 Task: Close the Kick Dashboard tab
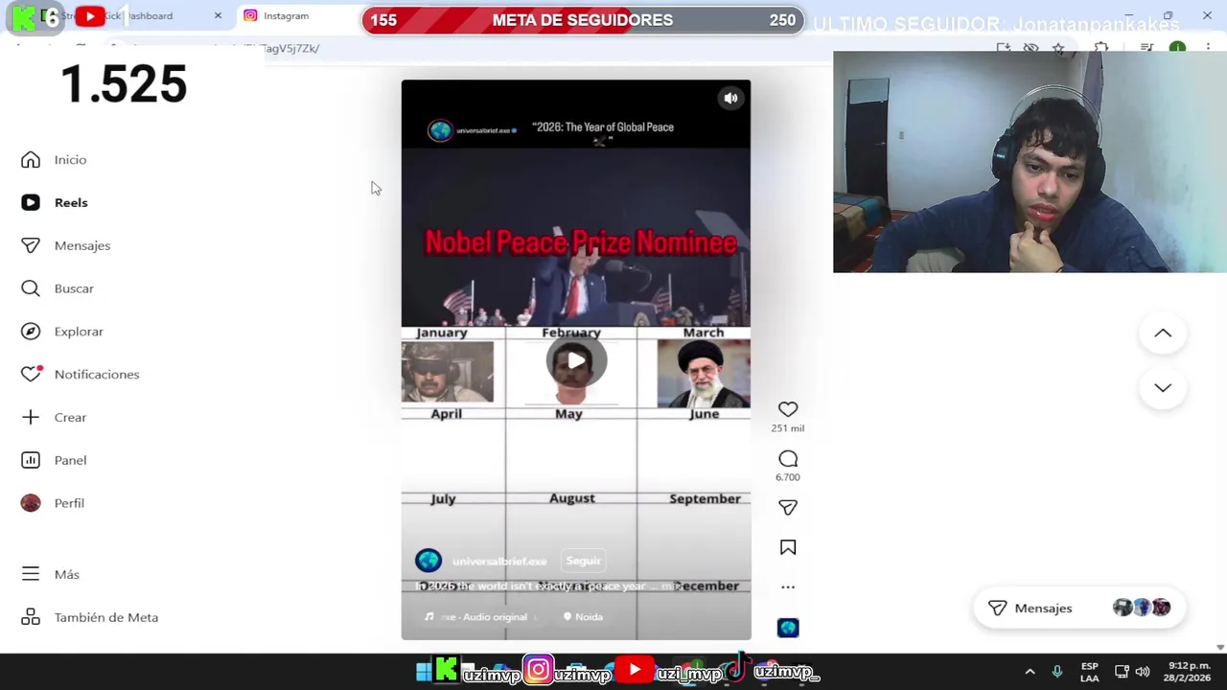pos(218,15)
